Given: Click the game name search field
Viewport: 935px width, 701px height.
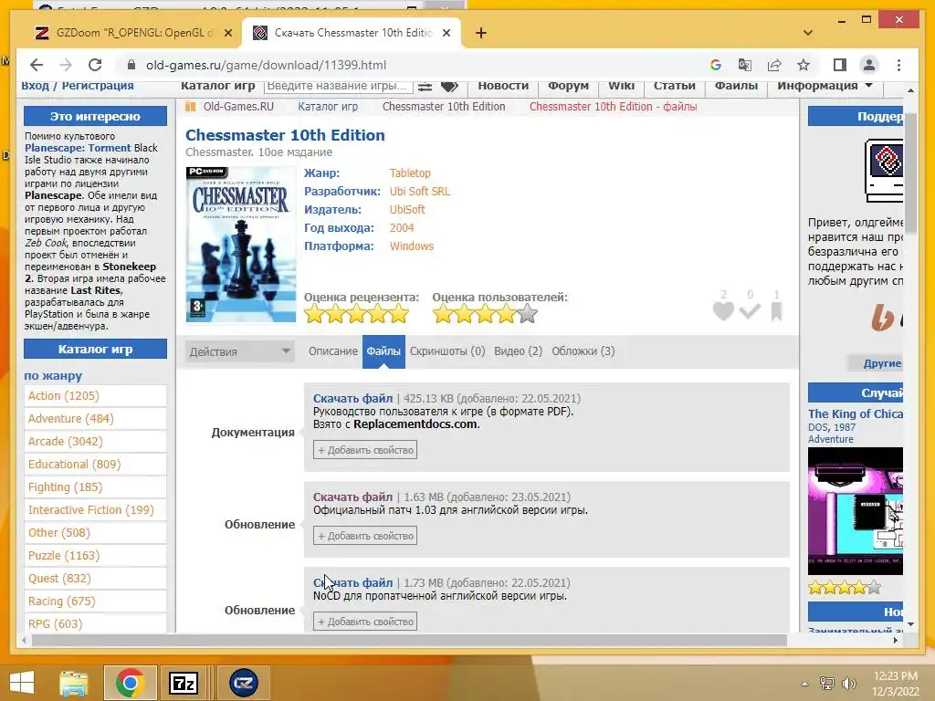Looking at the screenshot, I should (338, 86).
